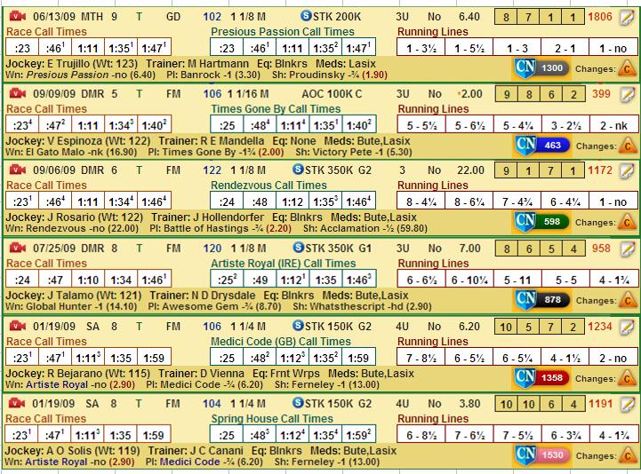Open notes pencil icon next to 1191
The image size is (641, 474).
click(x=626, y=404)
